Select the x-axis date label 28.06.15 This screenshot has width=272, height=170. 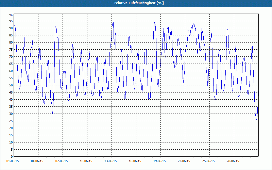[233, 161]
